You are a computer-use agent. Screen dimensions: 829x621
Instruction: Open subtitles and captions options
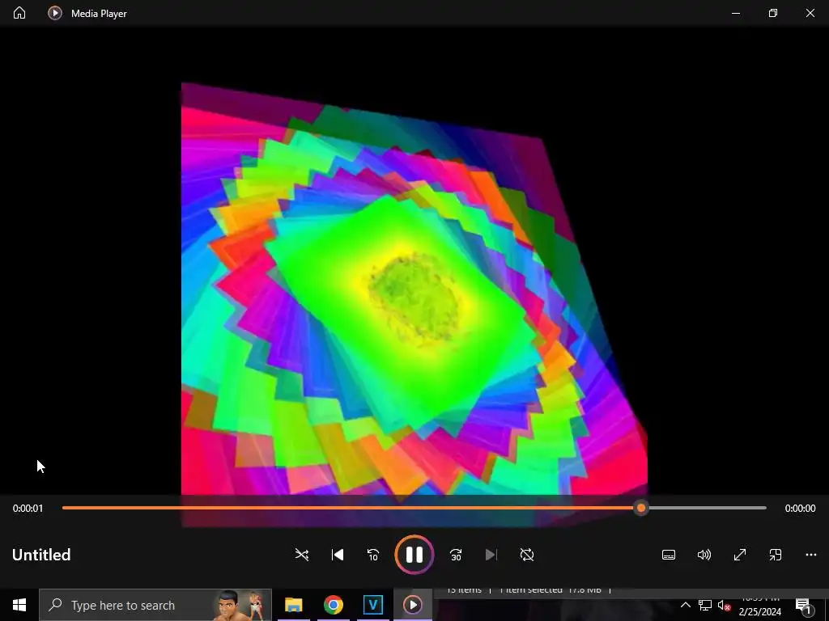click(669, 555)
